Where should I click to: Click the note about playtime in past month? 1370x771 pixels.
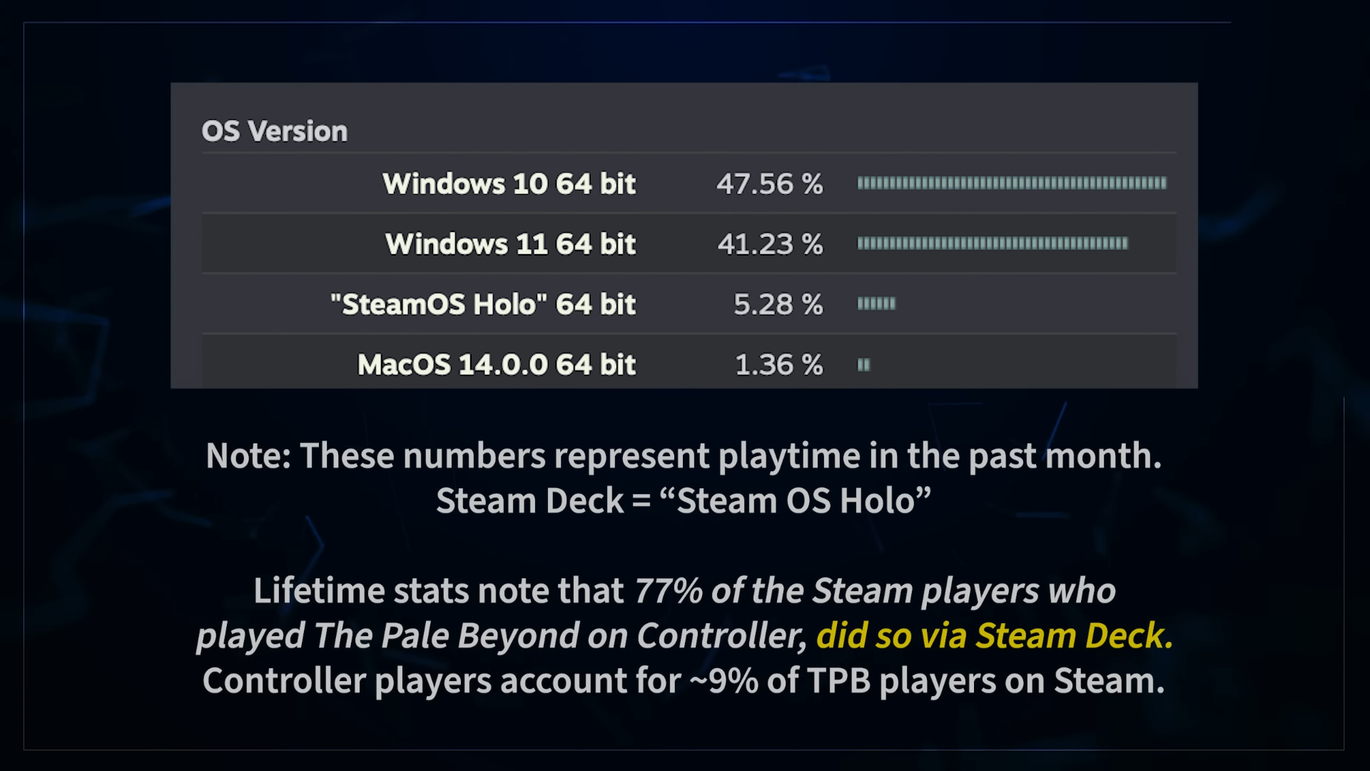tap(684, 455)
